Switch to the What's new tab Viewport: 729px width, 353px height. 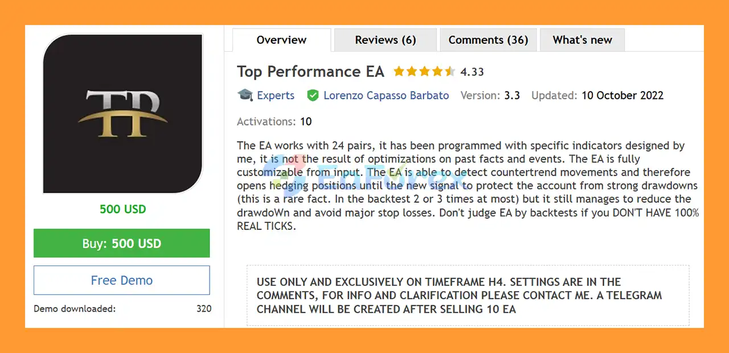coord(582,40)
